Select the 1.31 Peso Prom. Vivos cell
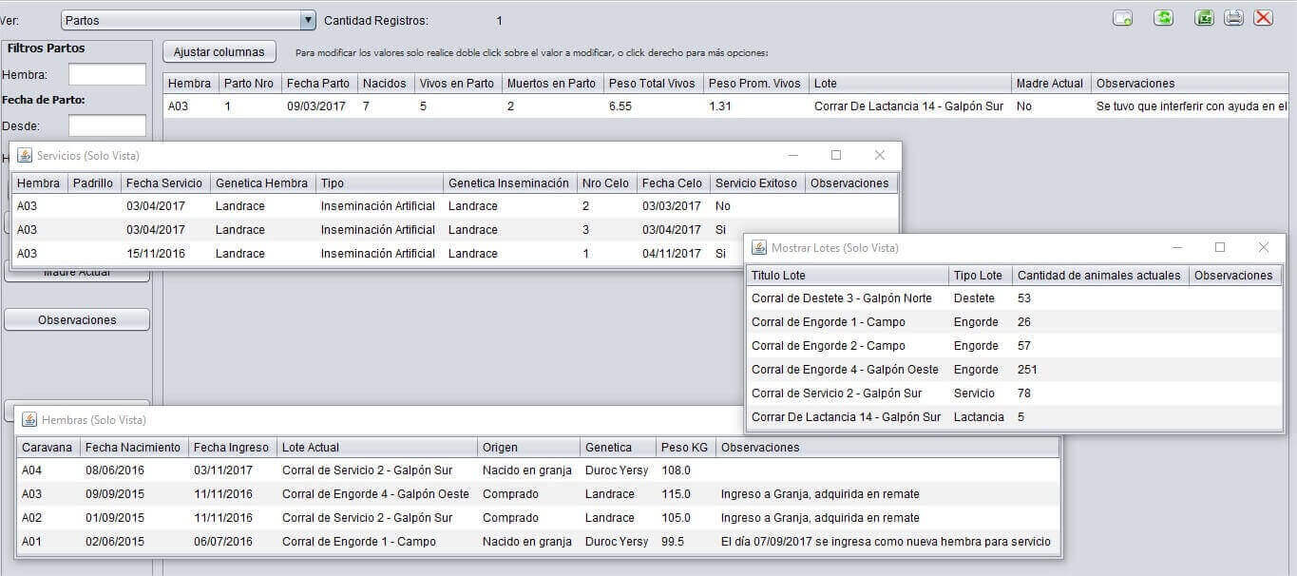Screen dimensions: 1297x576 click(756, 106)
